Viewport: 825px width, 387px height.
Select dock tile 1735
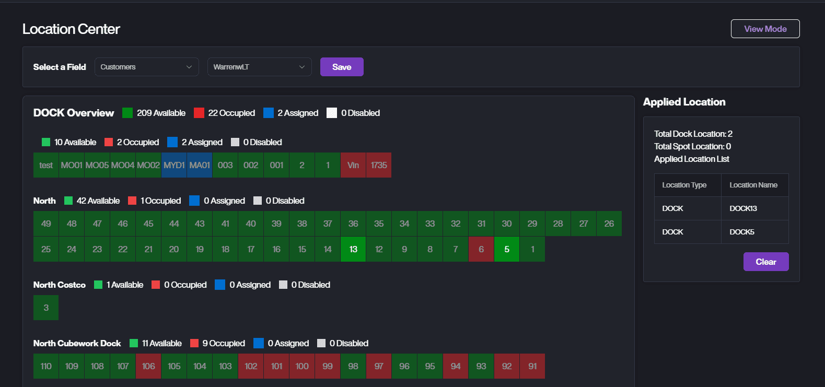379,165
